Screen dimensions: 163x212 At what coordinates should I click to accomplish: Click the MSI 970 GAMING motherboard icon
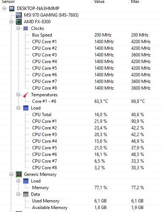pyautogui.click(x=19, y=15)
